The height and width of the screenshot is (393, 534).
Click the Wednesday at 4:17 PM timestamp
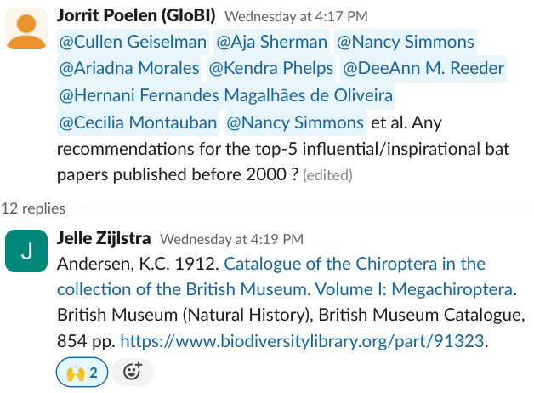click(x=296, y=15)
